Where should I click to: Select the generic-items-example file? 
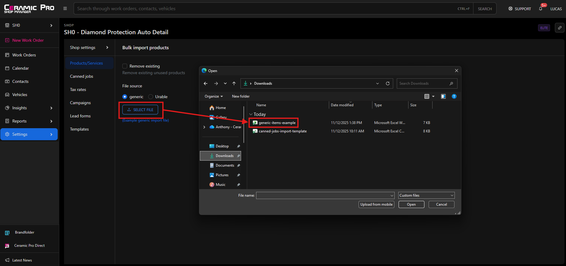point(277,123)
